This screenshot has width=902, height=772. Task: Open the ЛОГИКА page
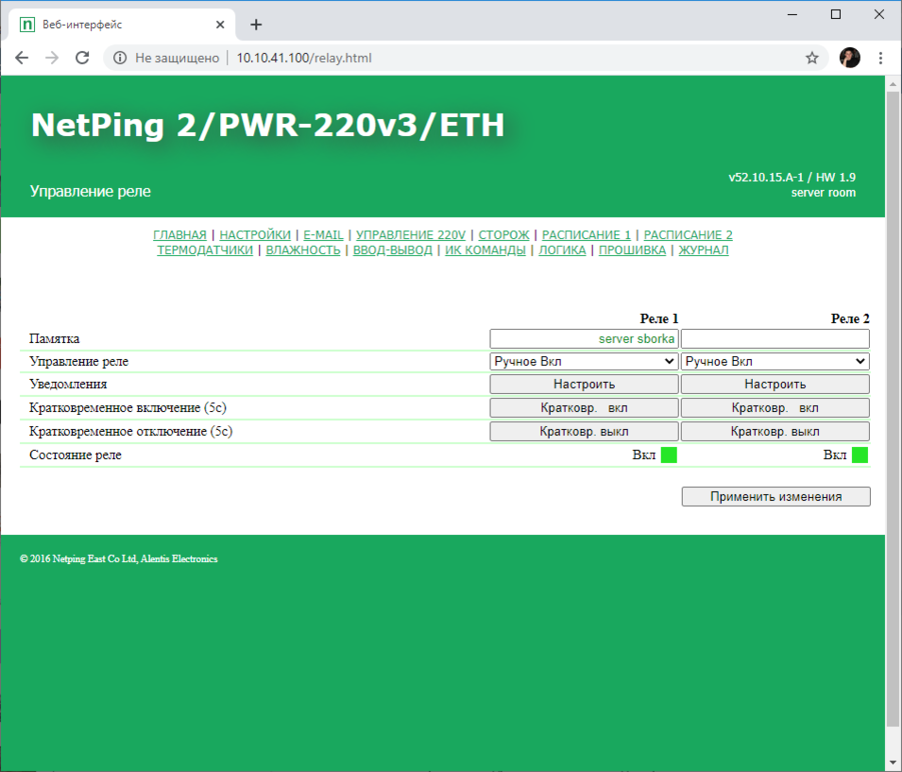point(562,249)
